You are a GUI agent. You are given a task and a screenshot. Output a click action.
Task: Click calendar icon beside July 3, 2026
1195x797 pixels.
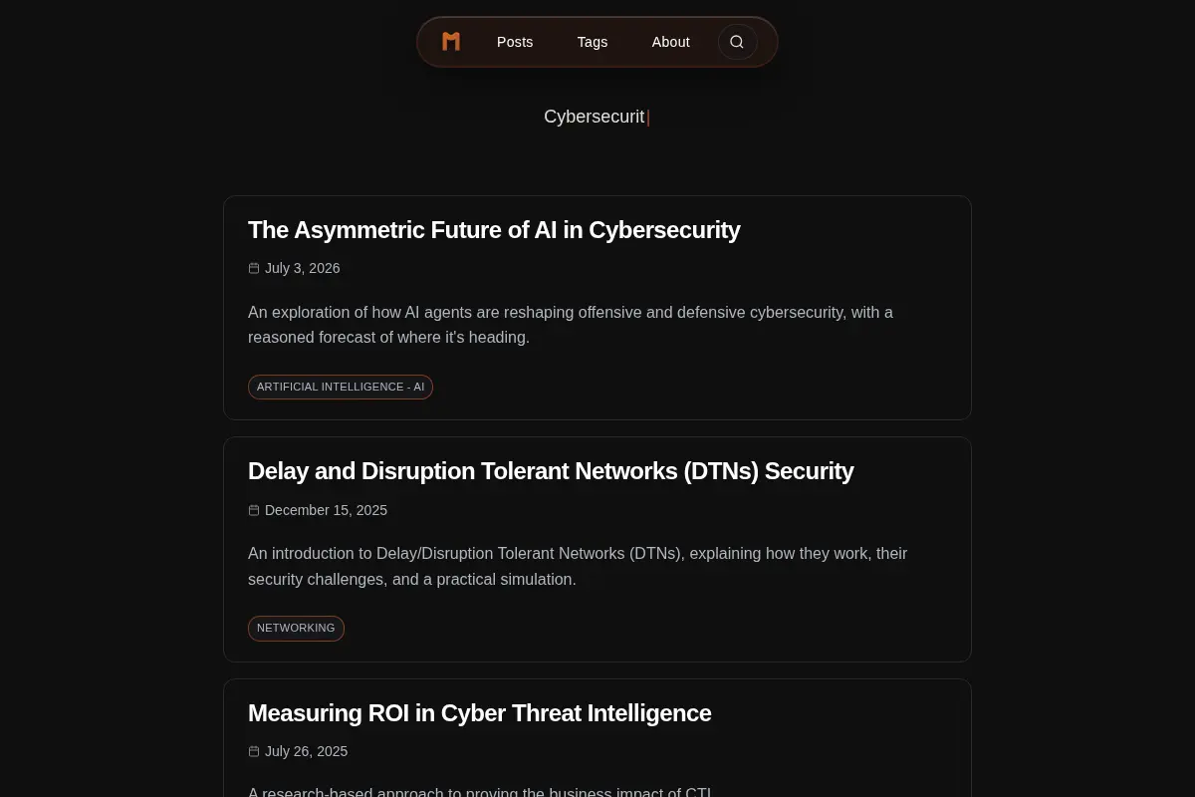point(254,268)
